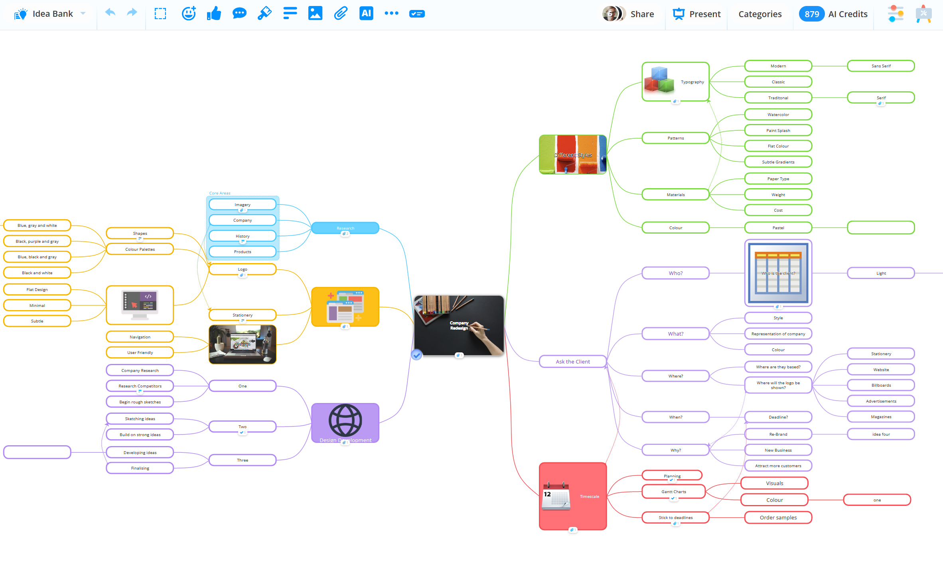
Task: Click the Share button
Action: (642, 14)
